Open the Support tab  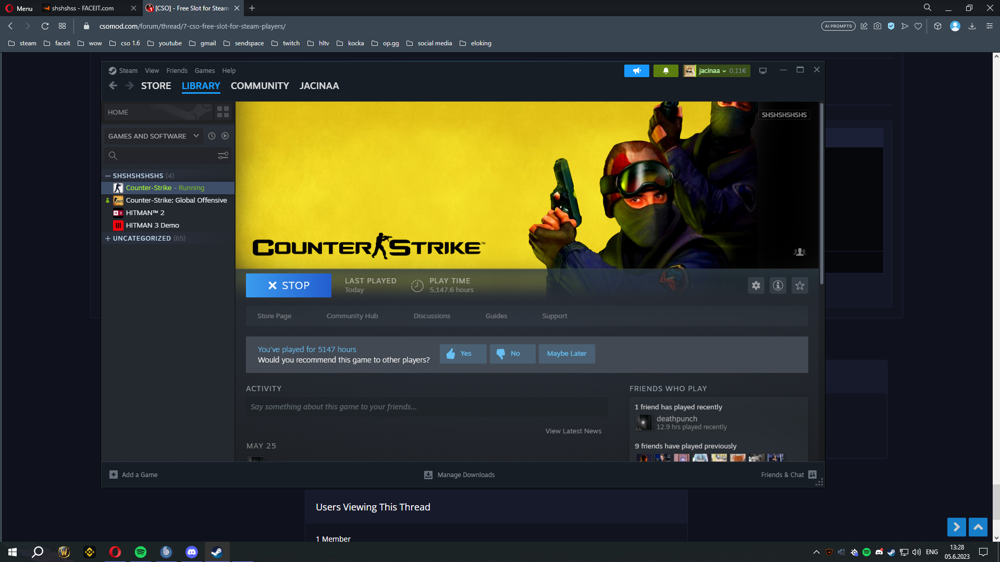click(x=554, y=316)
